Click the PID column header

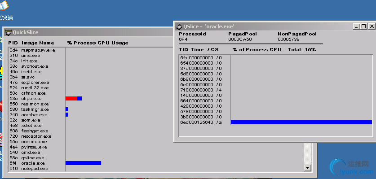pyautogui.click(x=13, y=43)
